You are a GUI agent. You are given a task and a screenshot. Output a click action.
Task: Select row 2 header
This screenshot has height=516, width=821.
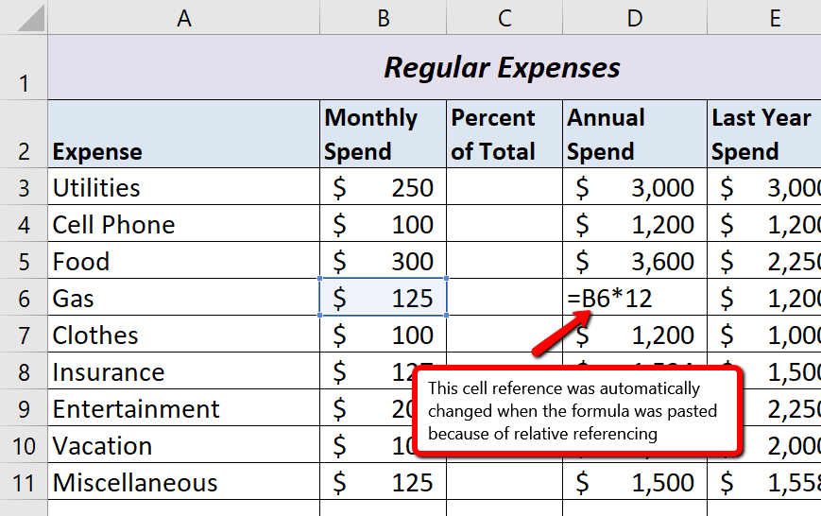24,133
